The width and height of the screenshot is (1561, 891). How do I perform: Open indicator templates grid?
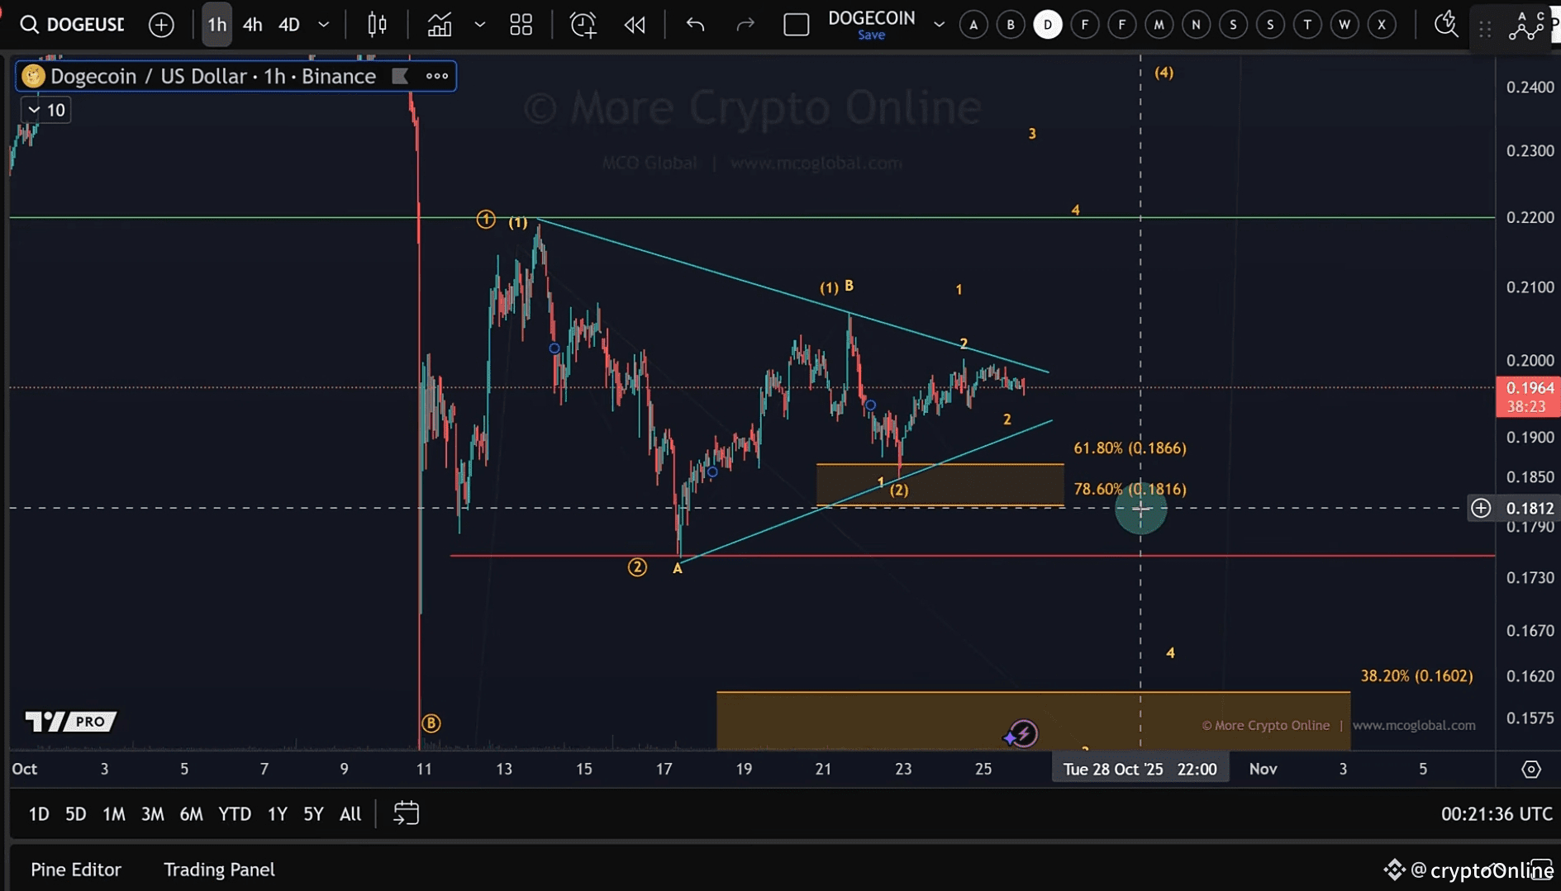[521, 25]
